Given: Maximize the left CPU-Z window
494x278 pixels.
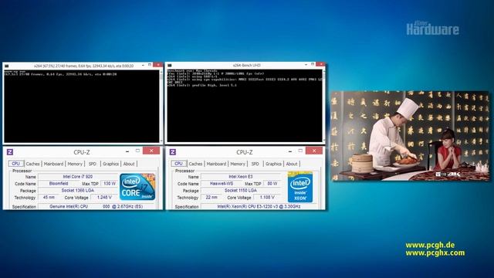Looking at the screenshot, I should (137, 151).
